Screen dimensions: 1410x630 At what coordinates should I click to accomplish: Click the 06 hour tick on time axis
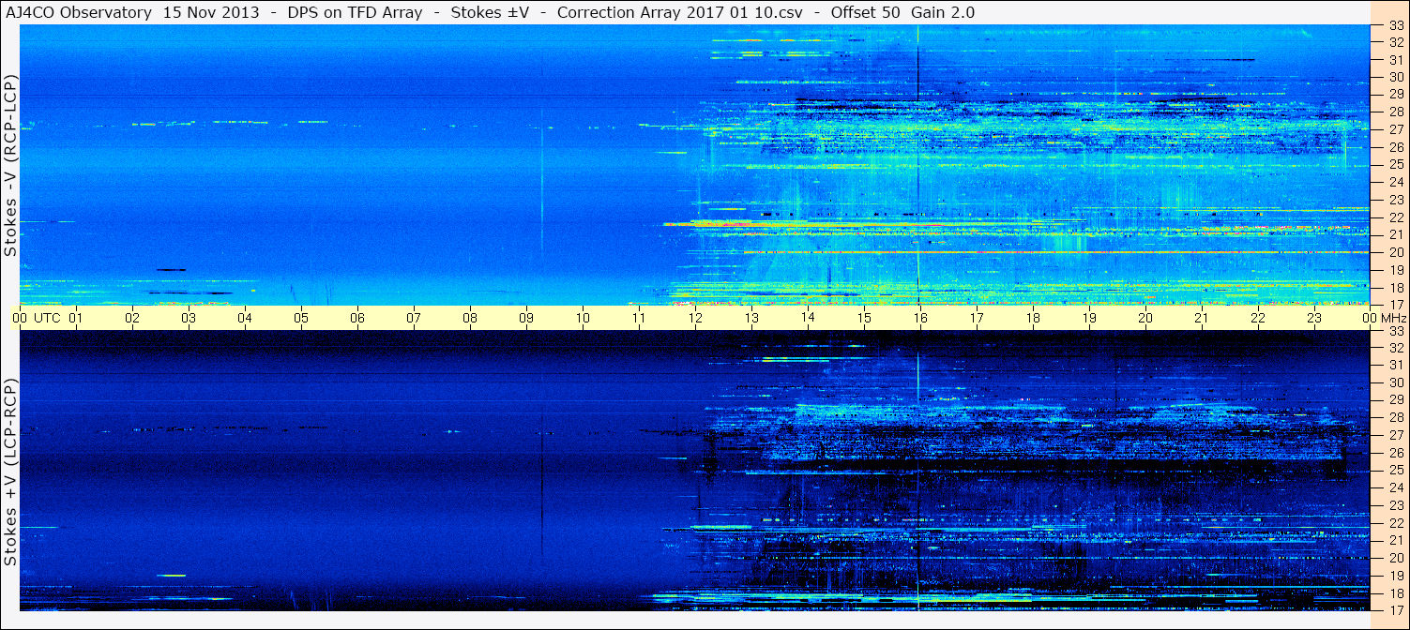click(x=357, y=319)
